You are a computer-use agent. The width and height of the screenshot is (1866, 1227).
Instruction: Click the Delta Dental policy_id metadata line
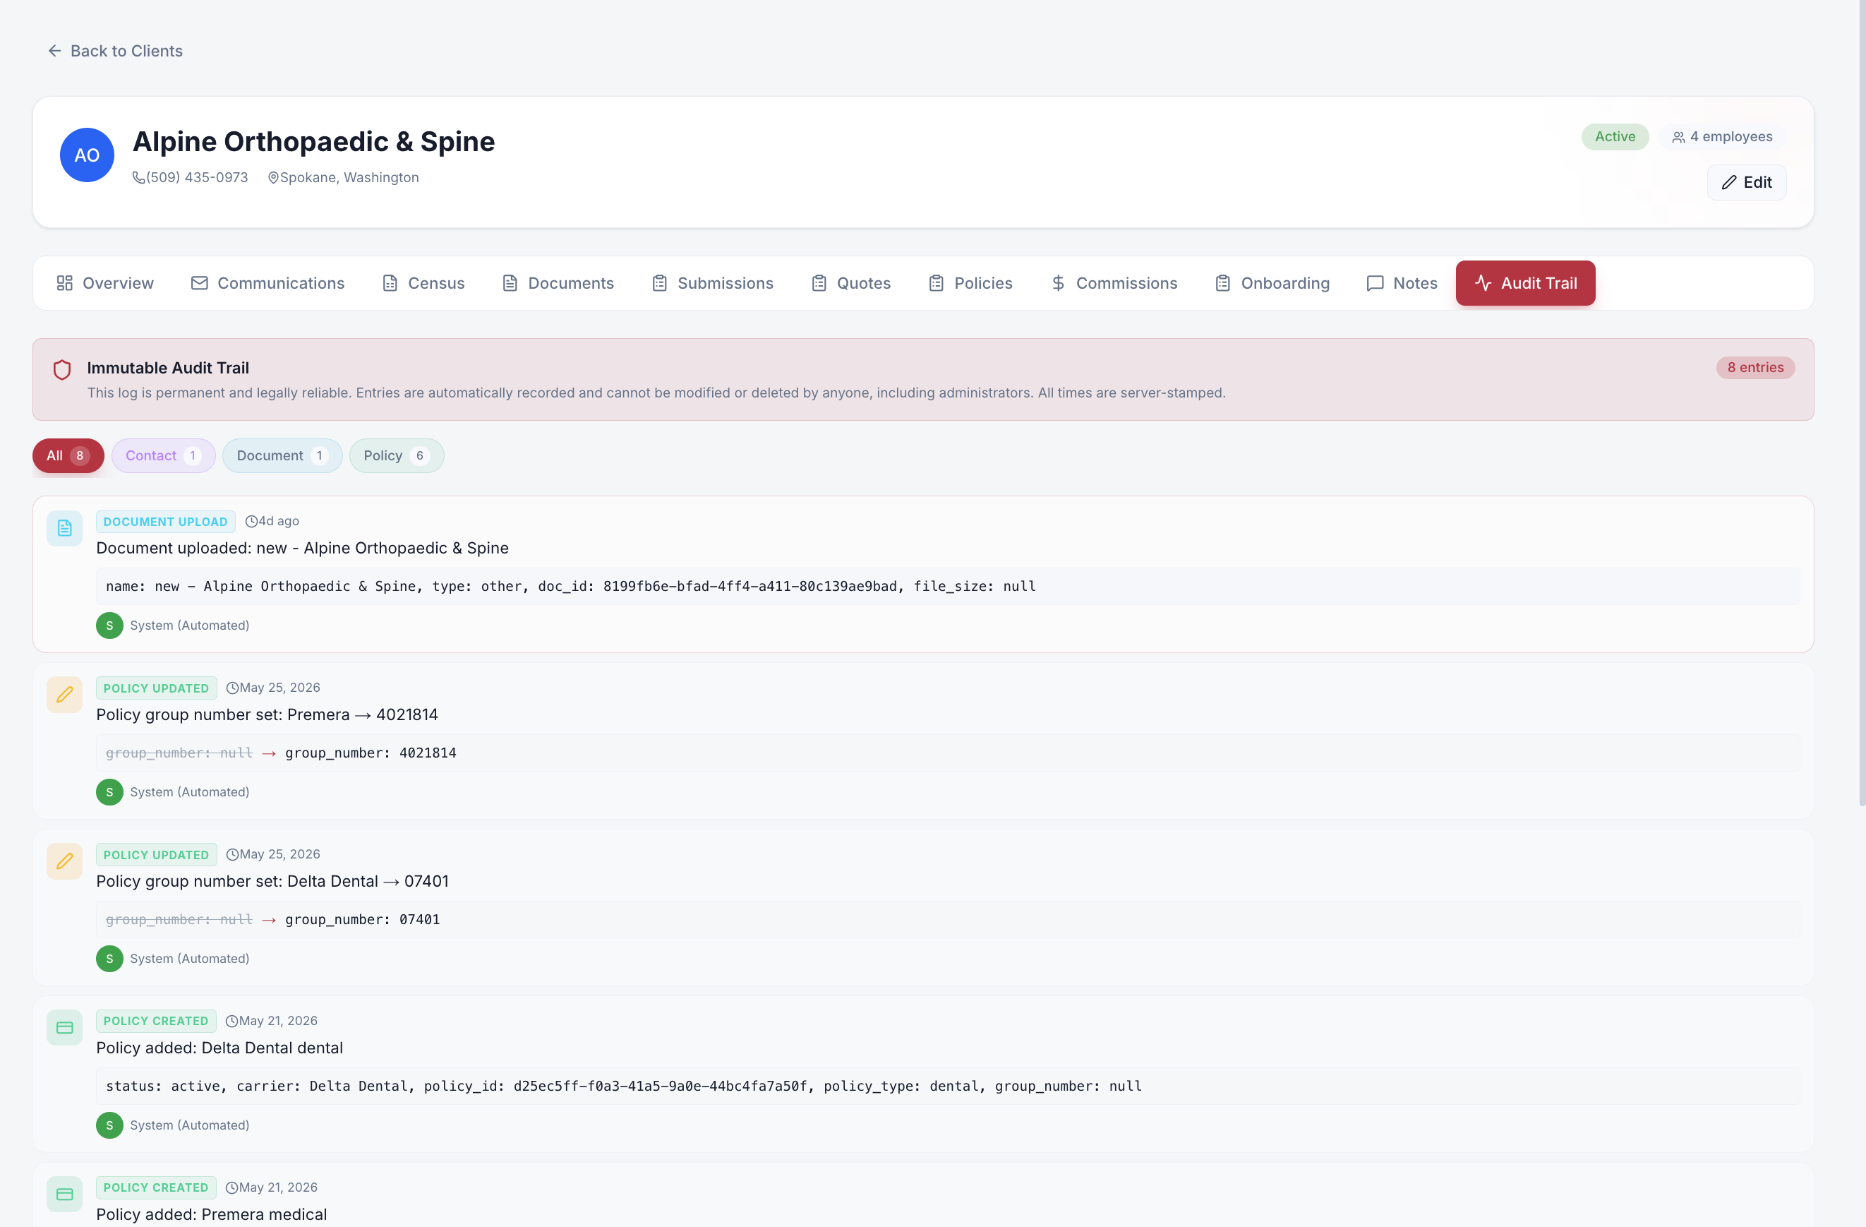point(947,1087)
